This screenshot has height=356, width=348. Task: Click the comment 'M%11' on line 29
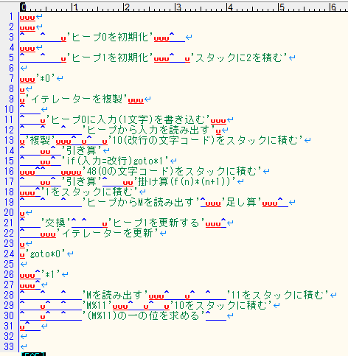point(97,306)
